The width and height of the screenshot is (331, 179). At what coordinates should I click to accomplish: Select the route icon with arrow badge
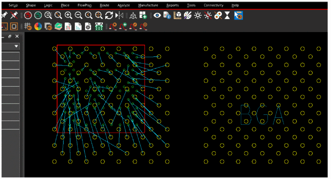click(x=113, y=26)
